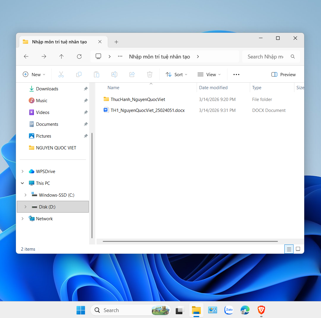Expand the Network tree node
Screen dimensions: 321x318
coord(22,219)
